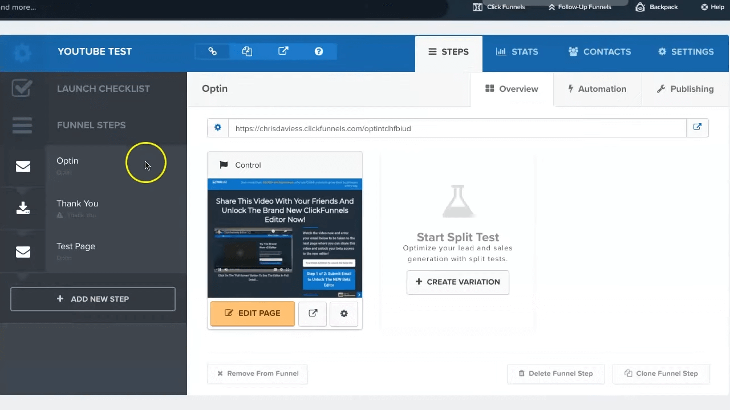This screenshot has width=730, height=410.
Task: Switch to the CONTACTS tab
Action: pyautogui.click(x=599, y=52)
